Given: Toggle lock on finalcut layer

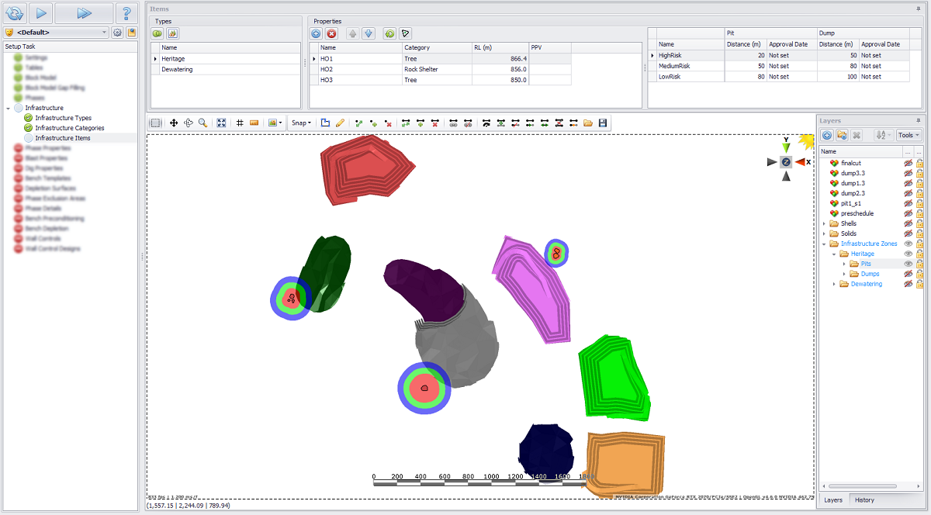Looking at the screenshot, I should point(919,163).
